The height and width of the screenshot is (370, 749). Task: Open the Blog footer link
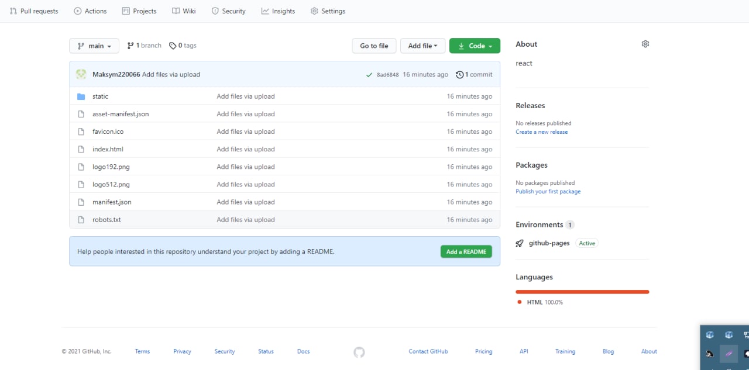(x=608, y=351)
